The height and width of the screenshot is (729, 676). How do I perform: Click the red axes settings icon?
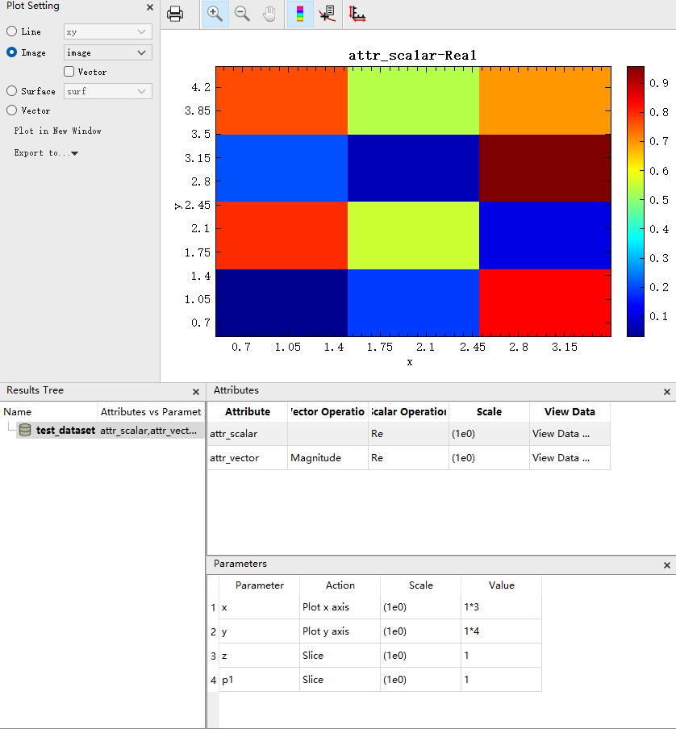(357, 14)
